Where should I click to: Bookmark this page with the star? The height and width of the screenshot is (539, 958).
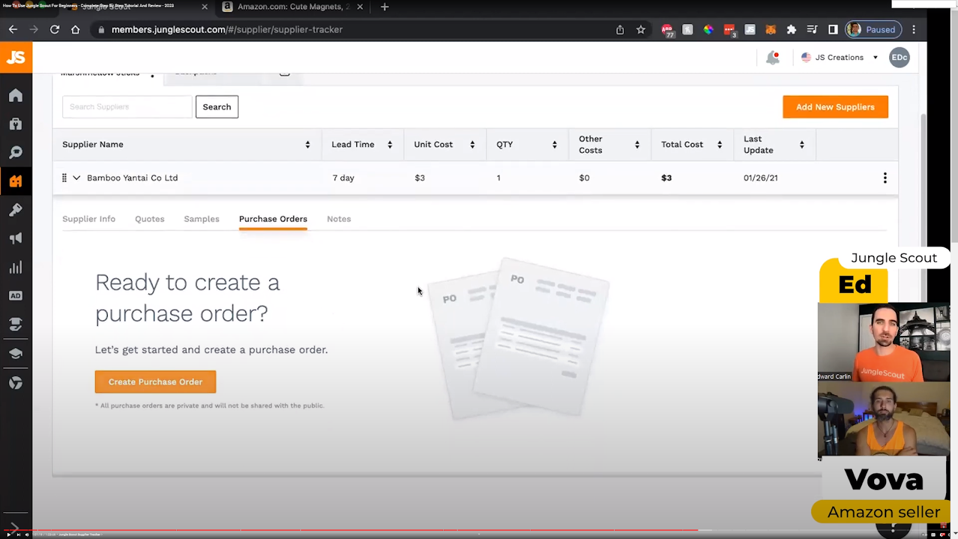(641, 29)
